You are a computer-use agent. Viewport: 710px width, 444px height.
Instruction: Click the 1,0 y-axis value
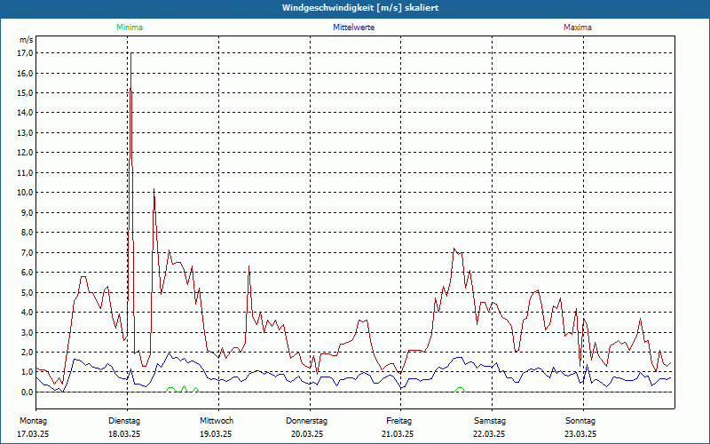point(28,372)
